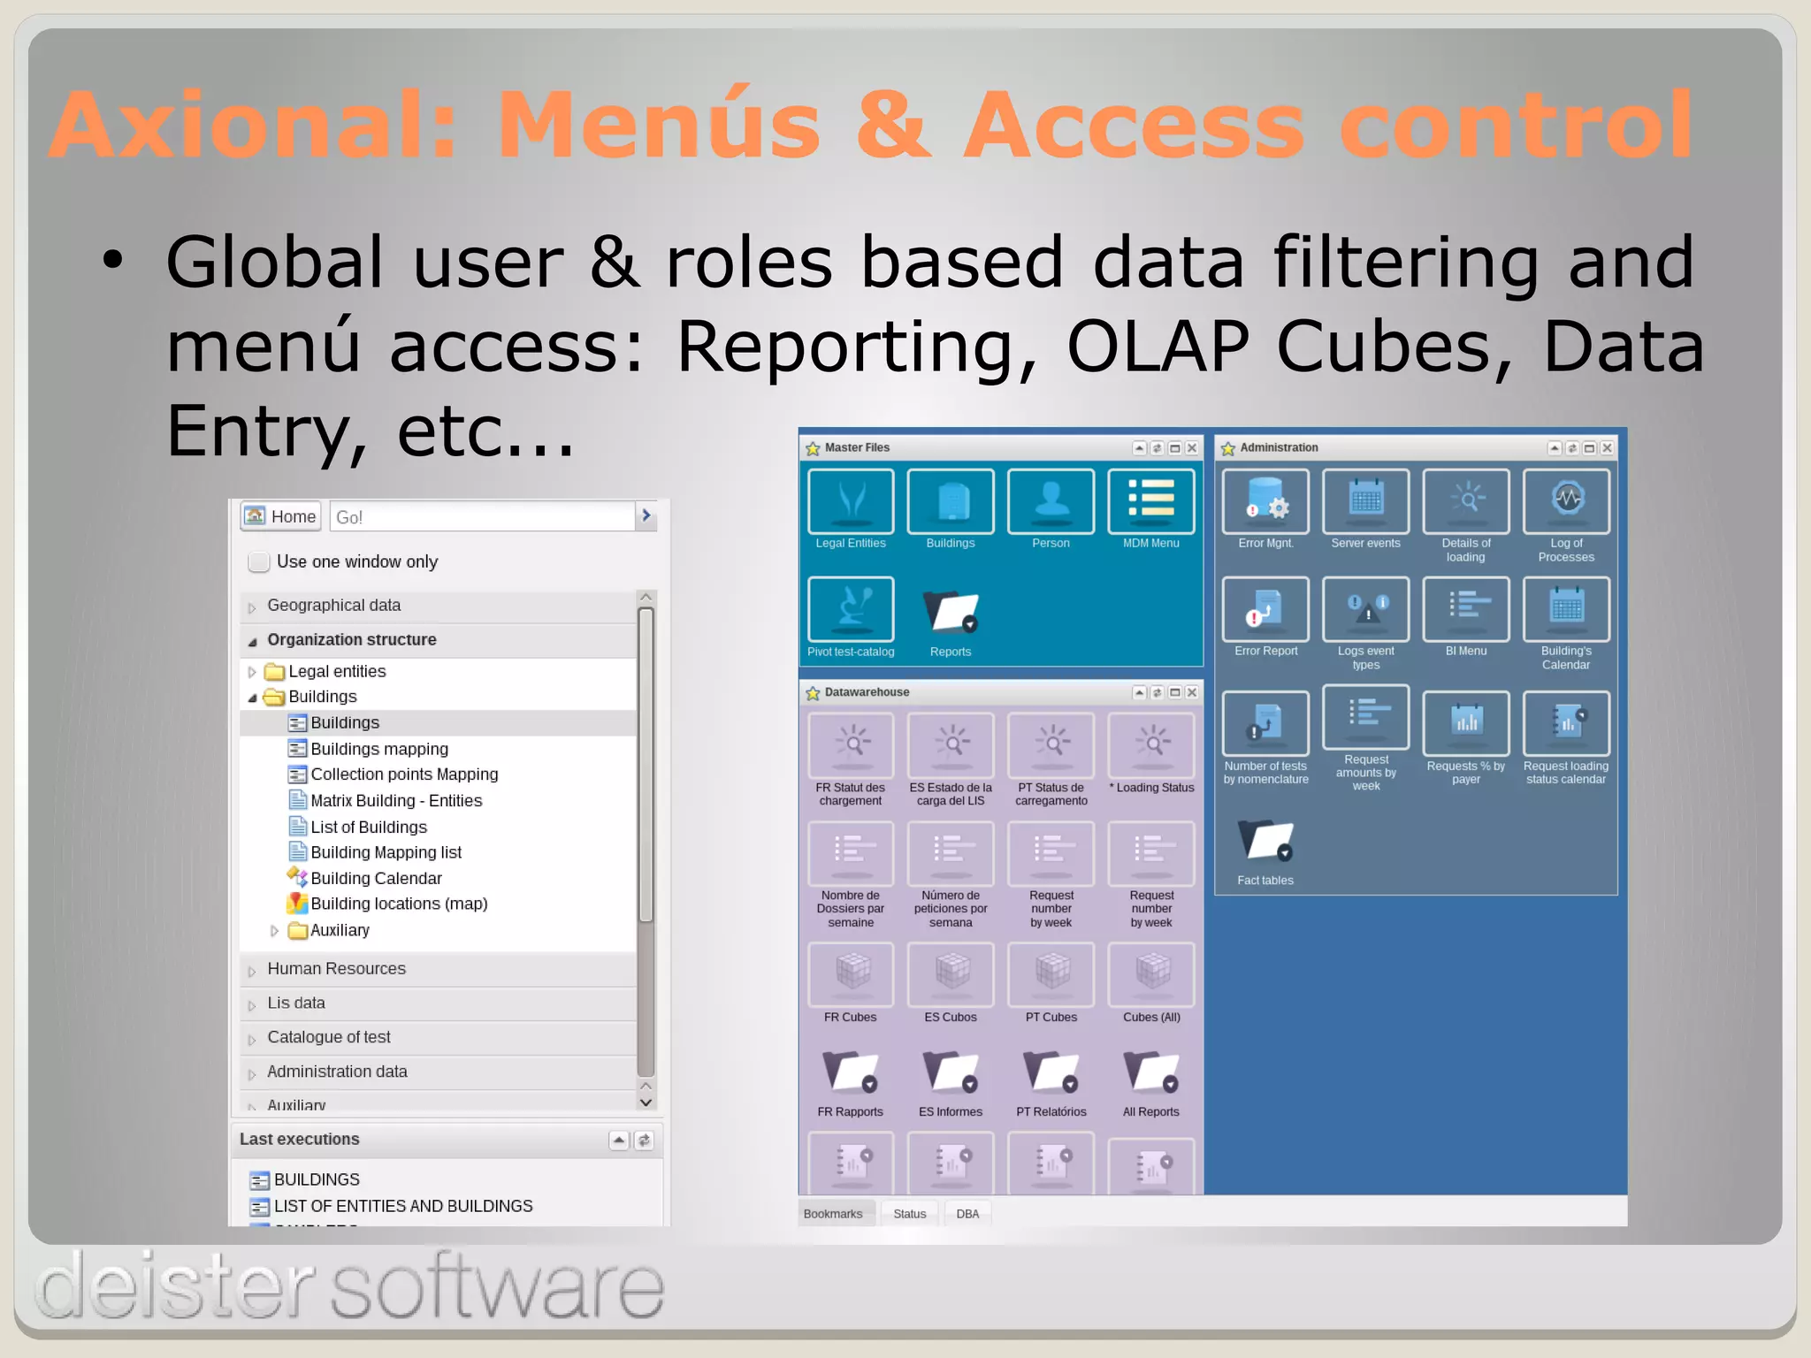This screenshot has width=1811, height=1358.
Task: Select Collection points Mapping item
Action: 404,774
